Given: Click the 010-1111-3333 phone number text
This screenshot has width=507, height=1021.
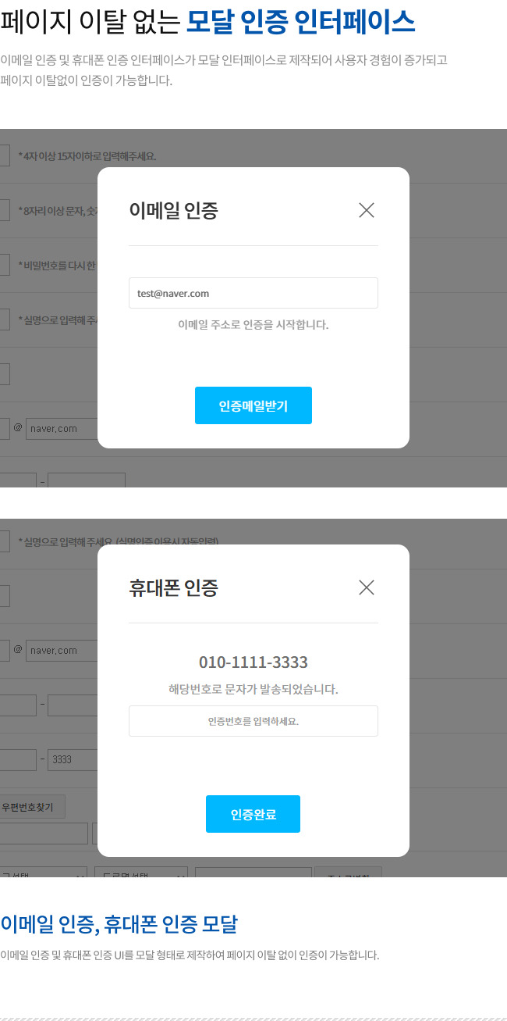Looking at the screenshot, I should tap(253, 662).
